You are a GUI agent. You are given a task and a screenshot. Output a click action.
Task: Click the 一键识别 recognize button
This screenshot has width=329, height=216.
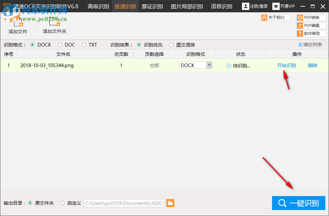[298, 203]
